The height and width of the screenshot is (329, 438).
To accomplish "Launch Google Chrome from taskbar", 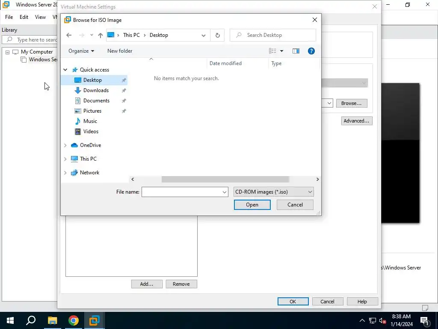I will (x=74, y=320).
